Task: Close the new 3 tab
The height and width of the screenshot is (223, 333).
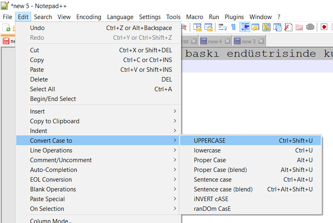Action: point(261,41)
